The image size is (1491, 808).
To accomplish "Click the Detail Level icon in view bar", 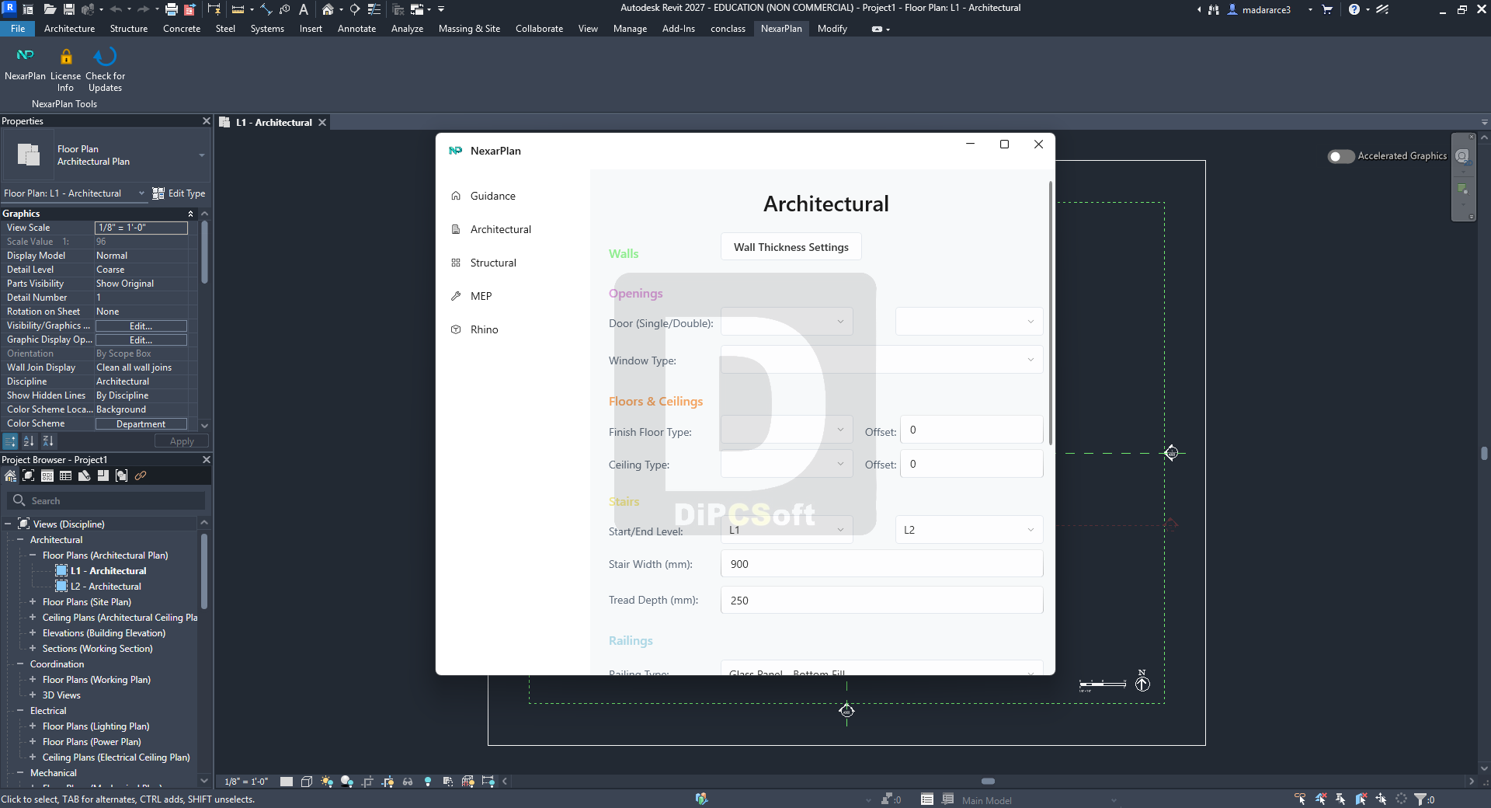I will pyautogui.click(x=287, y=782).
